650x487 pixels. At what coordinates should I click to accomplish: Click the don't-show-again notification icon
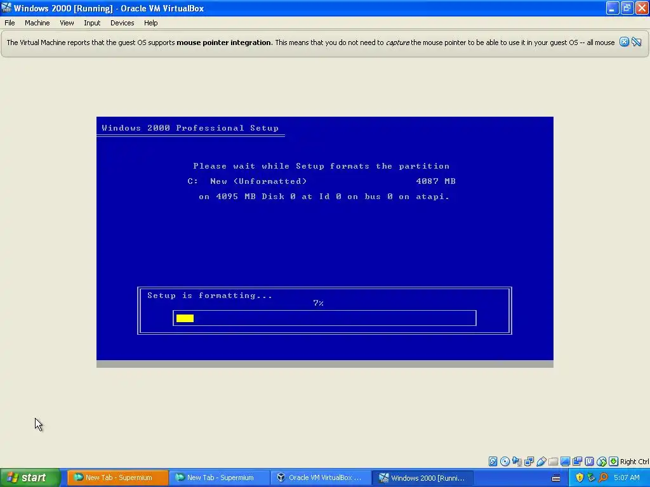pos(636,42)
